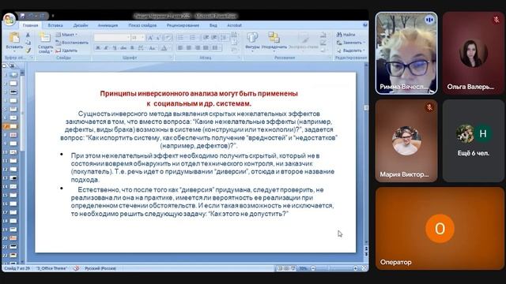Click the zoom out minus button
This screenshot has height=284, width=506.
click(313, 268)
